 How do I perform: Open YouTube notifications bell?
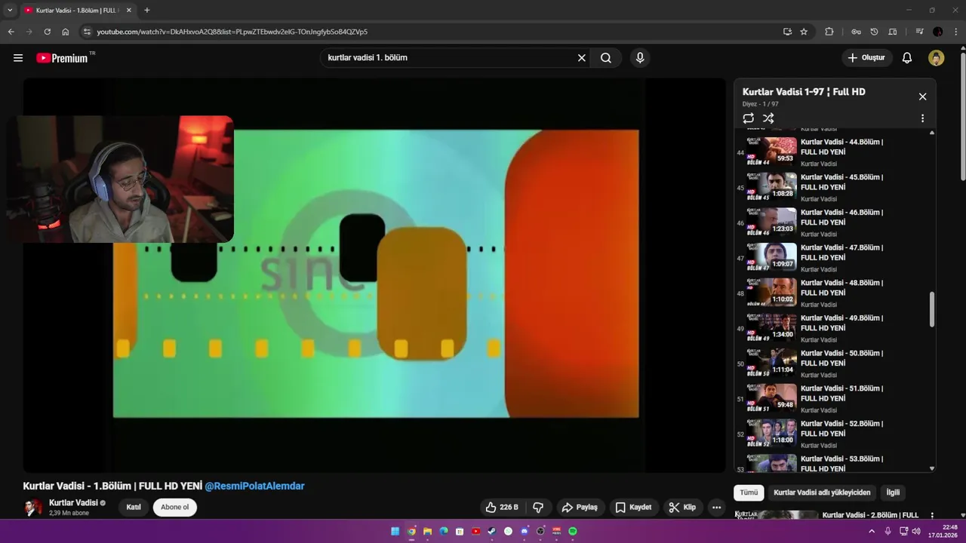tap(907, 58)
